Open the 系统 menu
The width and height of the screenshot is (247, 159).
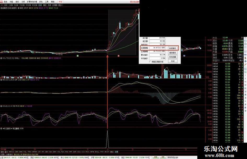[5, 2]
